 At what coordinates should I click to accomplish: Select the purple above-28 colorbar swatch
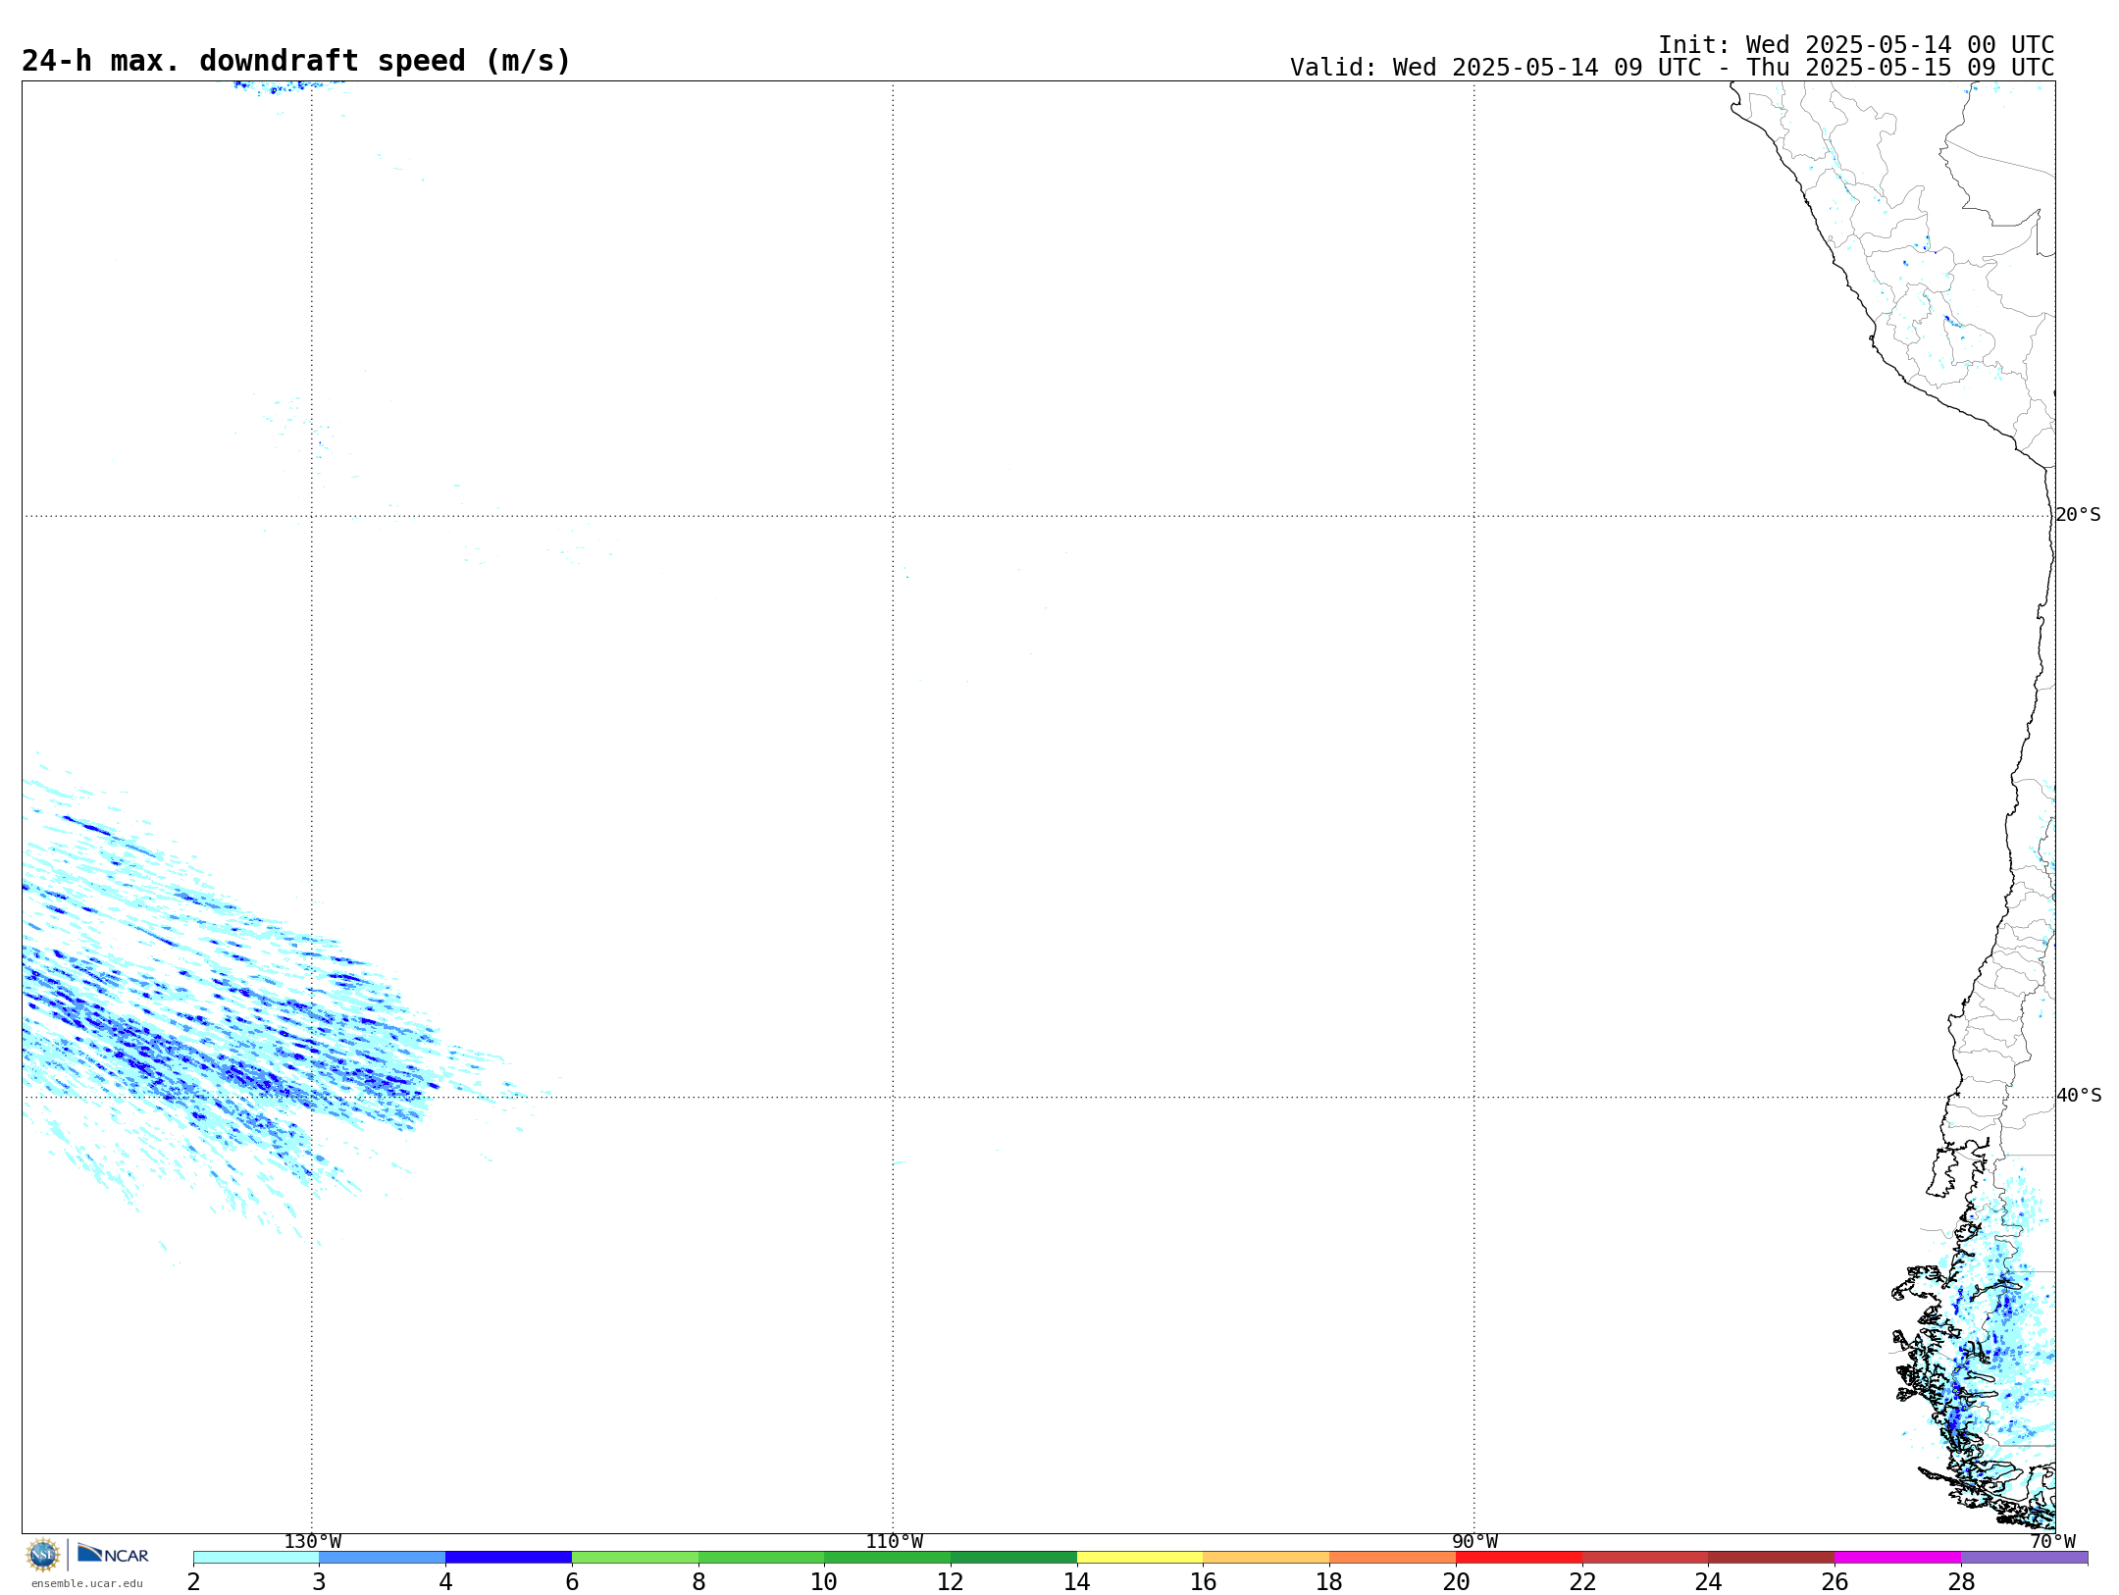click(2025, 1558)
